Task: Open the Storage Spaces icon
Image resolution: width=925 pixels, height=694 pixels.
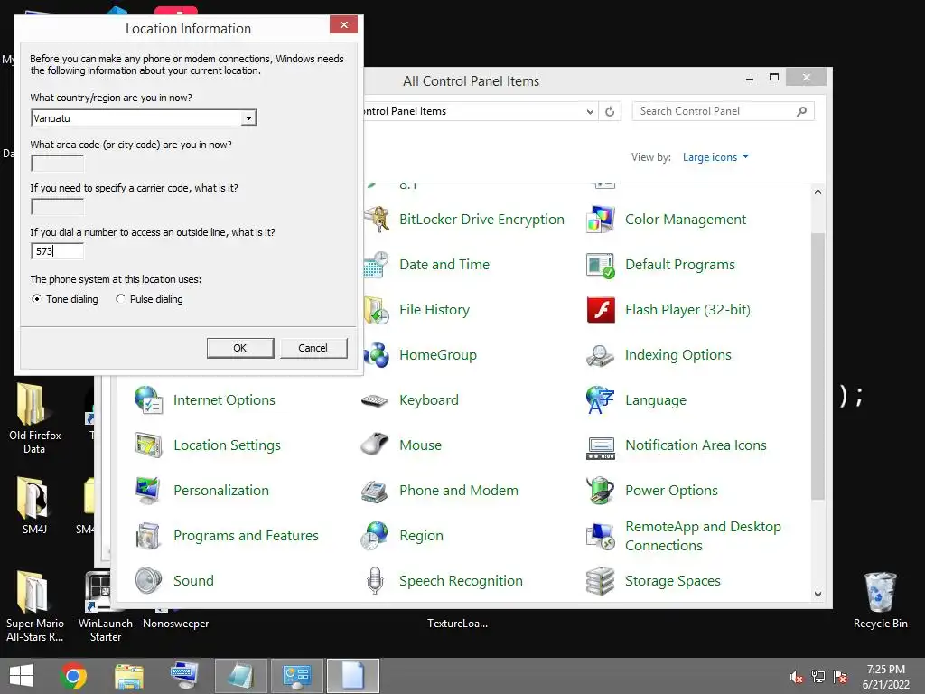Action: click(x=601, y=581)
